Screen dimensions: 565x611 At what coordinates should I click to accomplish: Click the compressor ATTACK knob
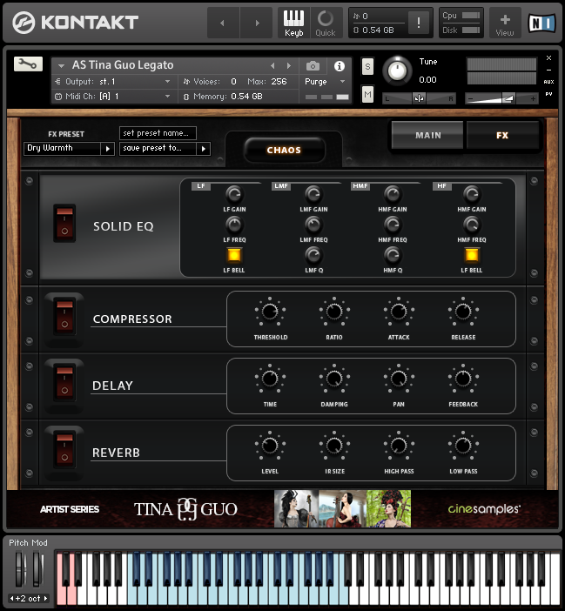399,312
